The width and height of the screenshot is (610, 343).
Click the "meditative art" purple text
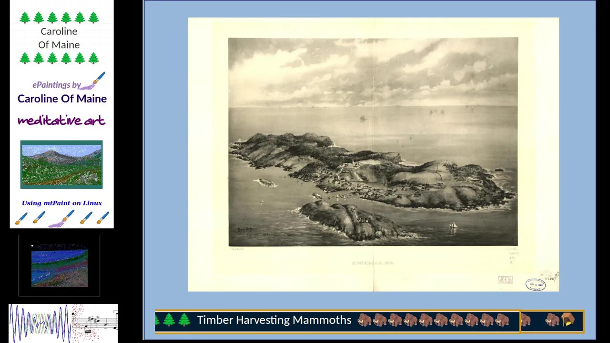tap(61, 121)
